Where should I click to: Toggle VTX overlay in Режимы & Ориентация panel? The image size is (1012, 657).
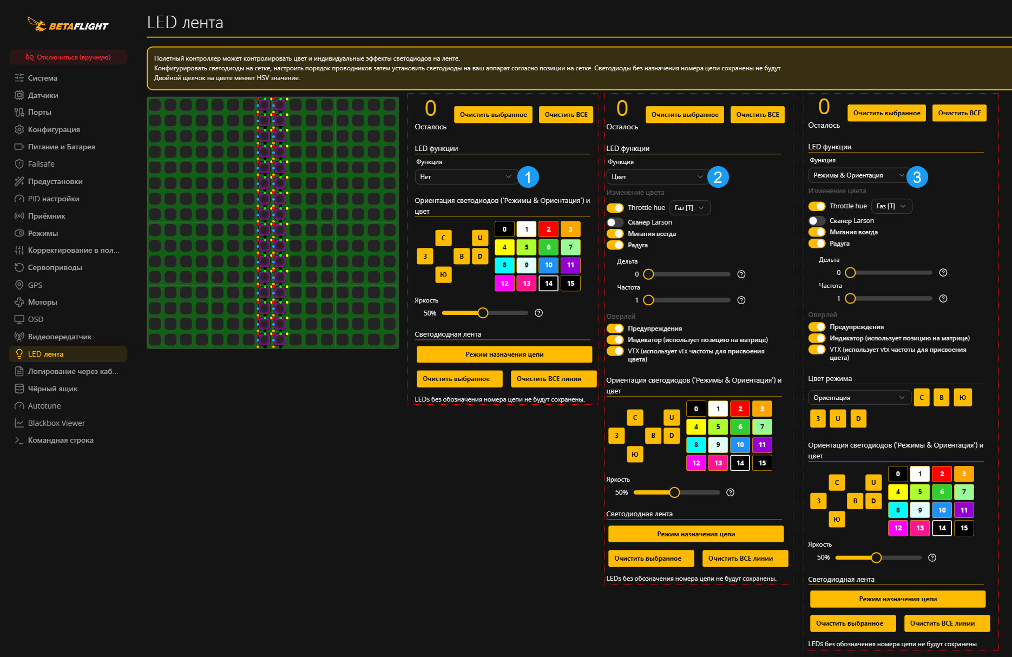click(x=817, y=350)
